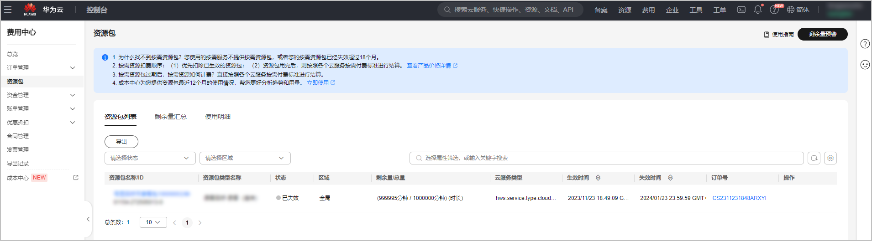
Task: Click the refresh icon beside search box
Action: tap(814, 158)
